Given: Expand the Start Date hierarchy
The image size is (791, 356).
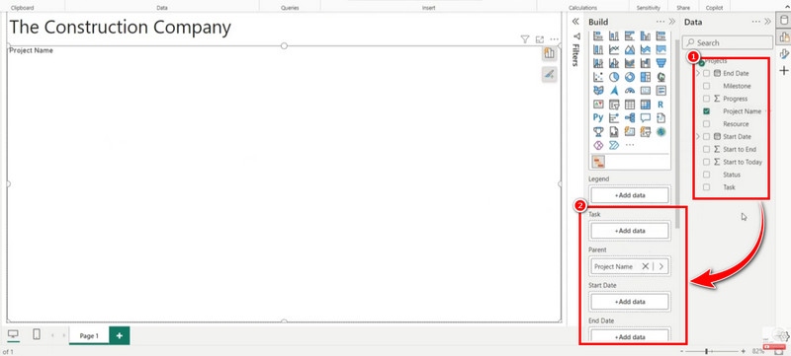Looking at the screenshot, I should (698, 136).
